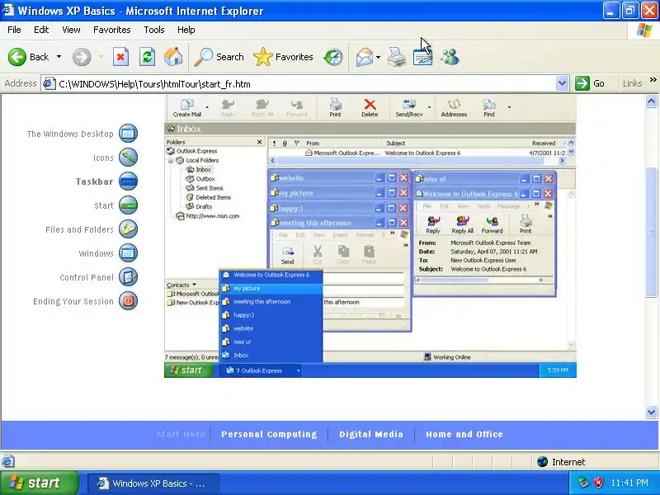Image resolution: width=660 pixels, height=495 pixels.
Task: Select The Windows Desktop topic icon
Action: point(128,134)
